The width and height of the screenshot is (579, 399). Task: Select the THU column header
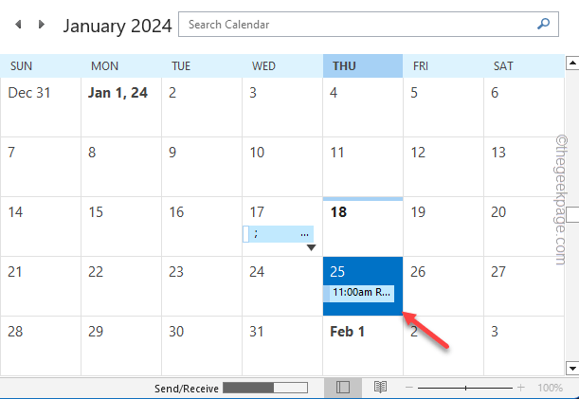(x=363, y=66)
